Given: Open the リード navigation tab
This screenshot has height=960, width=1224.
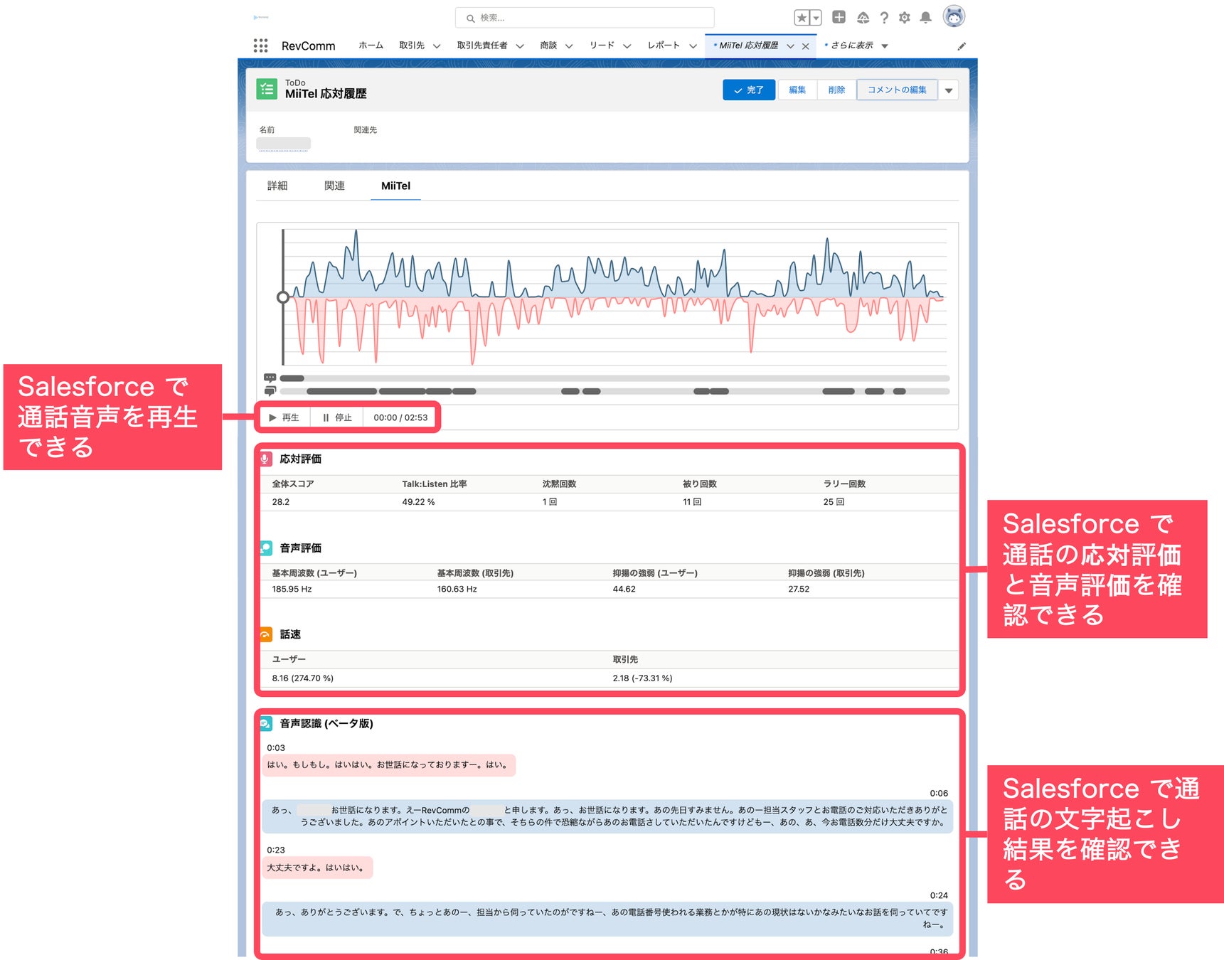Looking at the screenshot, I should 602,46.
